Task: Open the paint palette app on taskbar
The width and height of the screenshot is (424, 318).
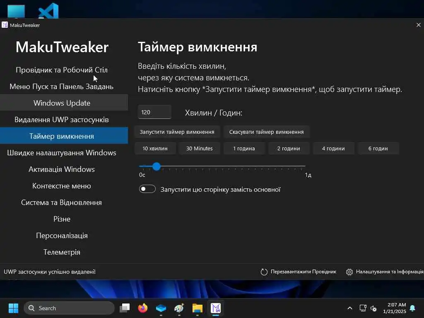Action: (x=179, y=308)
